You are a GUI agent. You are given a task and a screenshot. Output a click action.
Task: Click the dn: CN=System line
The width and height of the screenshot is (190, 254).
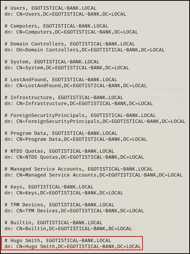(67, 68)
